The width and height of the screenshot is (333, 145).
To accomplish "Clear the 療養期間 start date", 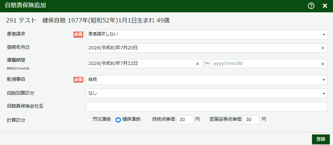I will tap(197, 64).
